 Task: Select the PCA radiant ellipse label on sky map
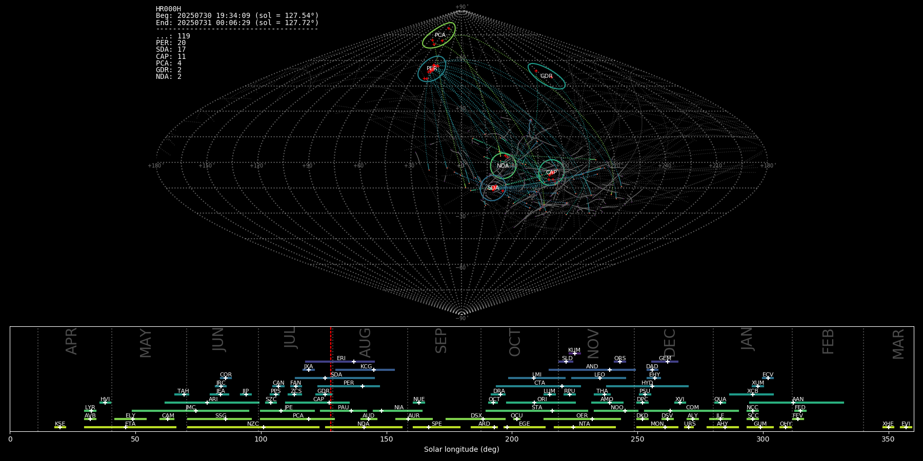pos(440,35)
